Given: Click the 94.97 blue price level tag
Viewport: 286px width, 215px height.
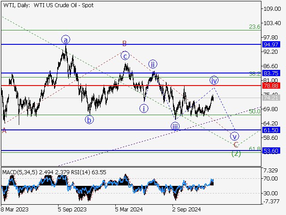Looking at the screenshot, I should click(x=271, y=45).
